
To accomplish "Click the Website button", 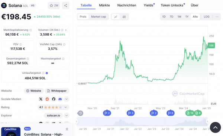I will point(34,91).
